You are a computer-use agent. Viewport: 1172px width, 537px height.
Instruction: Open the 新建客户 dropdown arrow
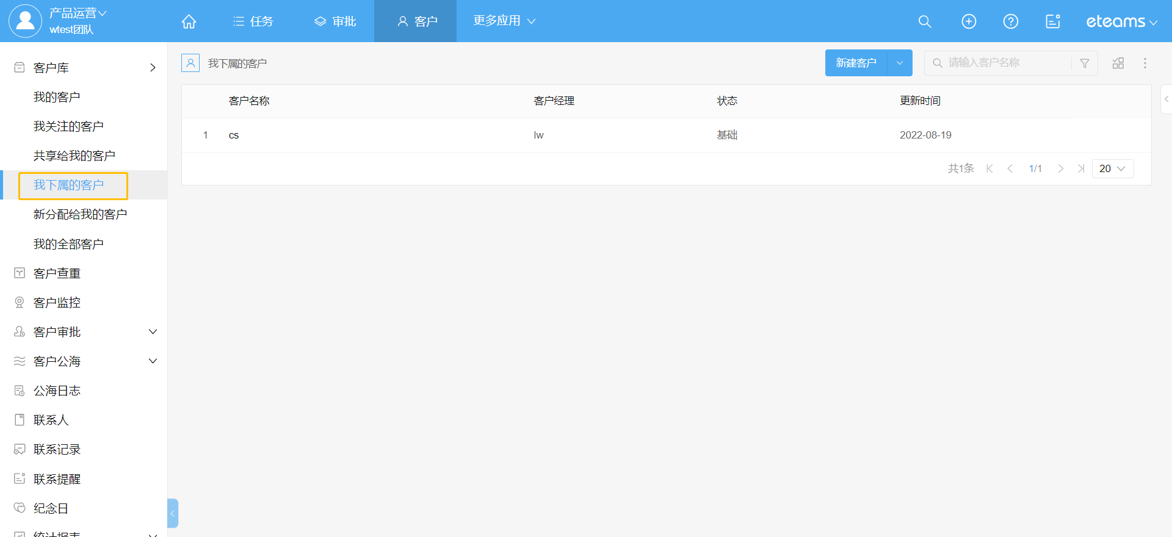900,63
